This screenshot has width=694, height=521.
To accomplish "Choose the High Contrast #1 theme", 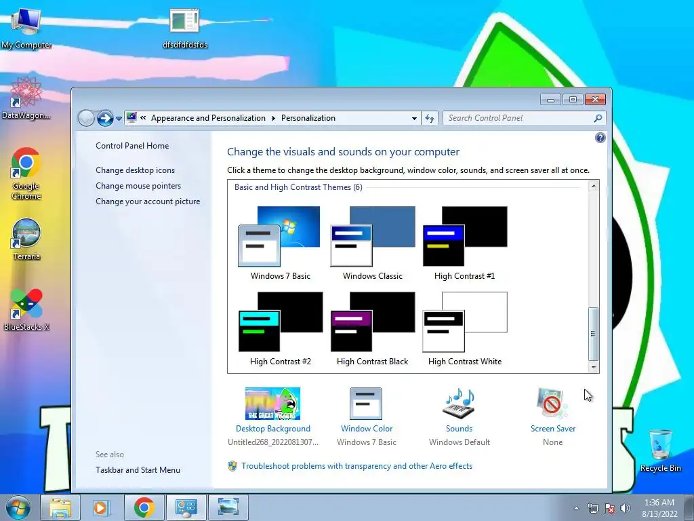I will coord(465,243).
